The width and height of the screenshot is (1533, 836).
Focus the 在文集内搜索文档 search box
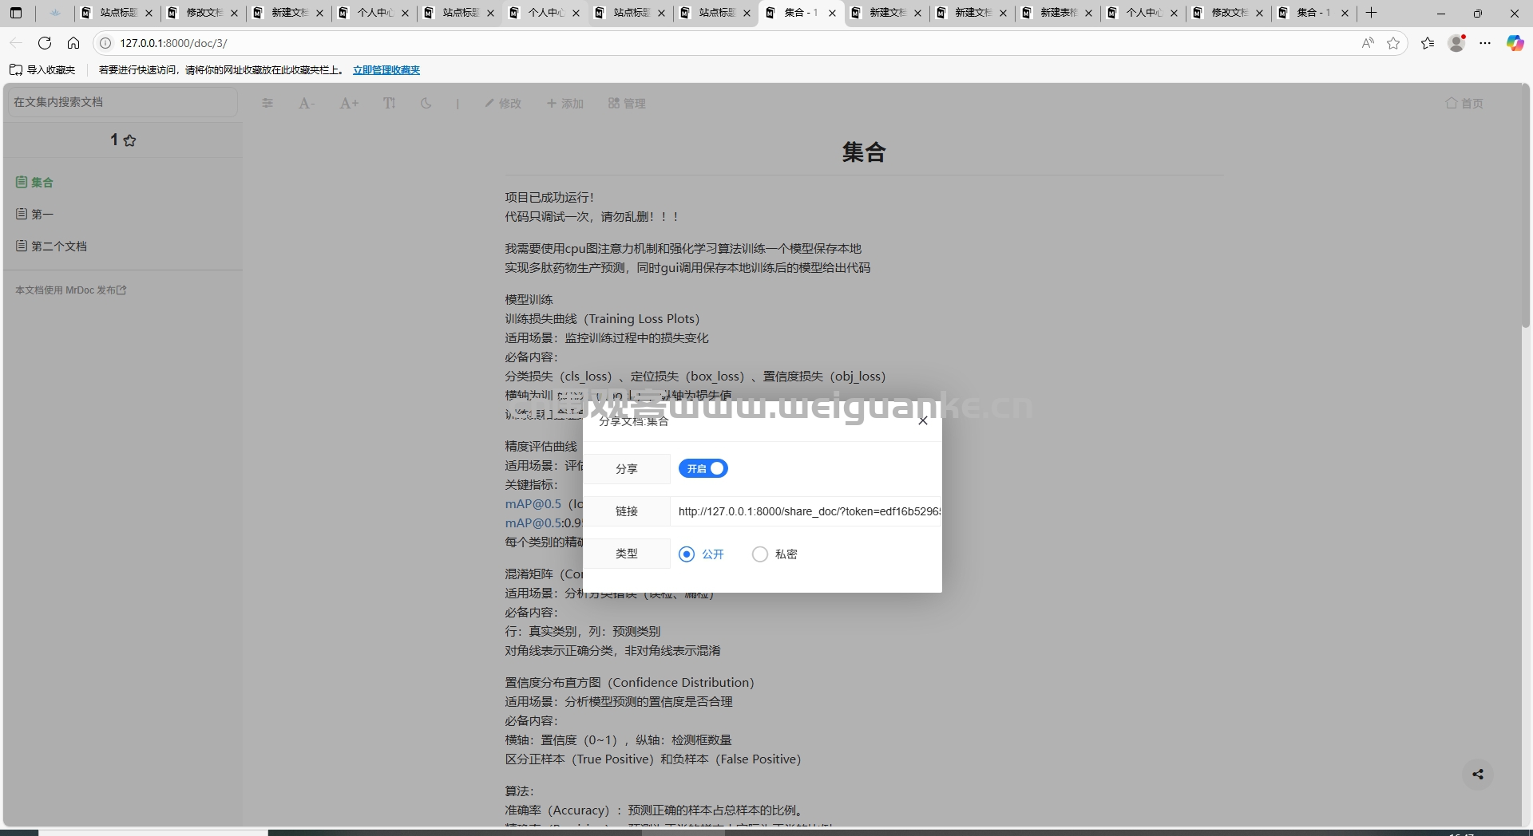click(122, 102)
